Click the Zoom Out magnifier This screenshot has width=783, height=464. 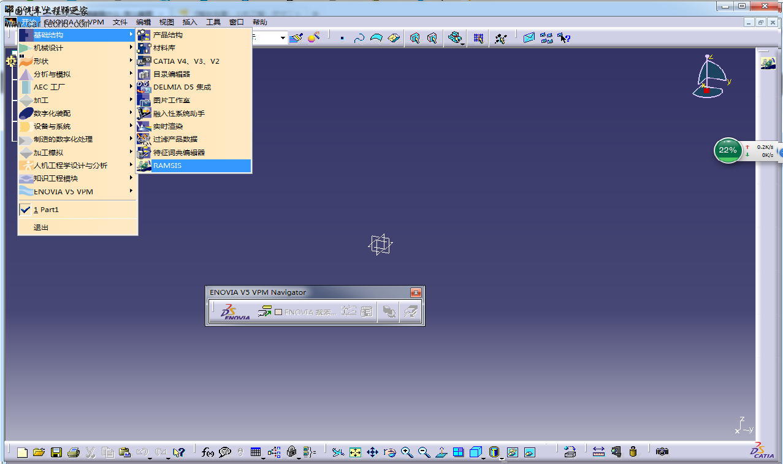(x=424, y=452)
